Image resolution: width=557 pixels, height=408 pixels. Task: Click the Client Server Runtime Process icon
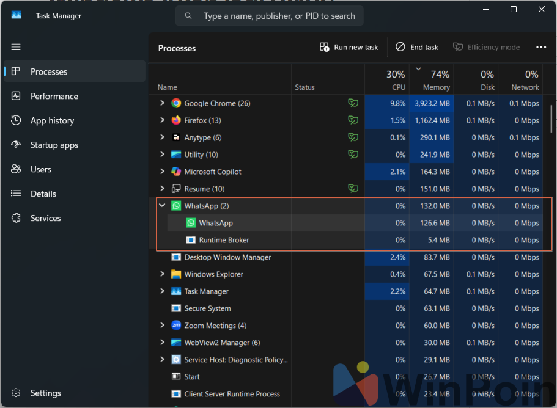coord(176,394)
